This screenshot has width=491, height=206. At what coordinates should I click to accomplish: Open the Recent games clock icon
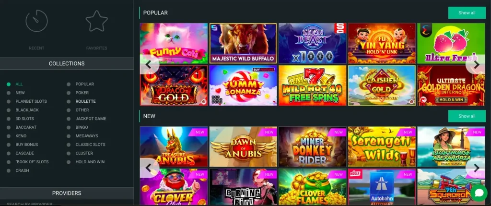coord(36,21)
